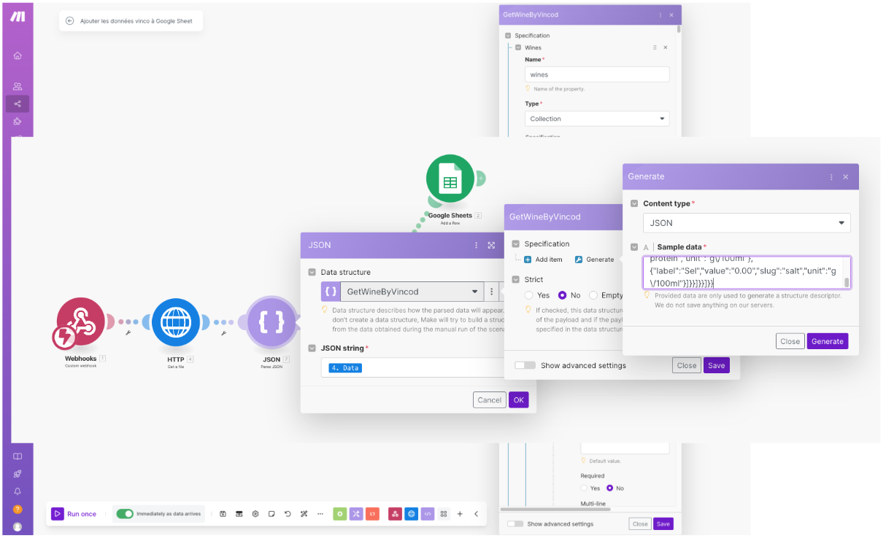Open the orange Text parser favorite in toolbar
This screenshot has width=886, height=538.
[x=372, y=514]
